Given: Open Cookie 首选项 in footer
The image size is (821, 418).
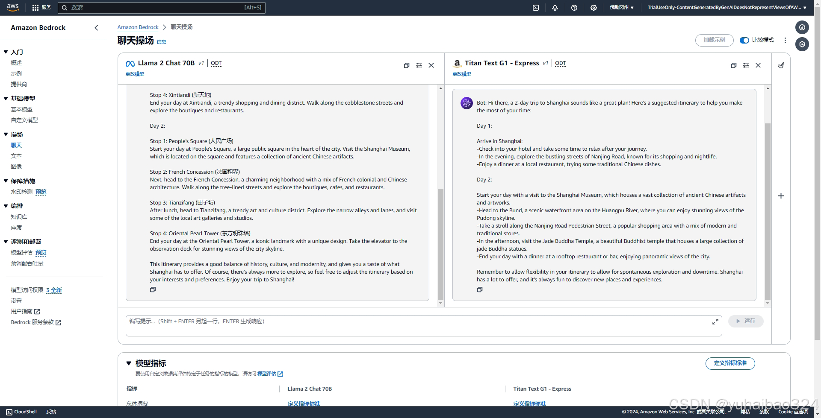Looking at the screenshot, I should click(793, 412).
